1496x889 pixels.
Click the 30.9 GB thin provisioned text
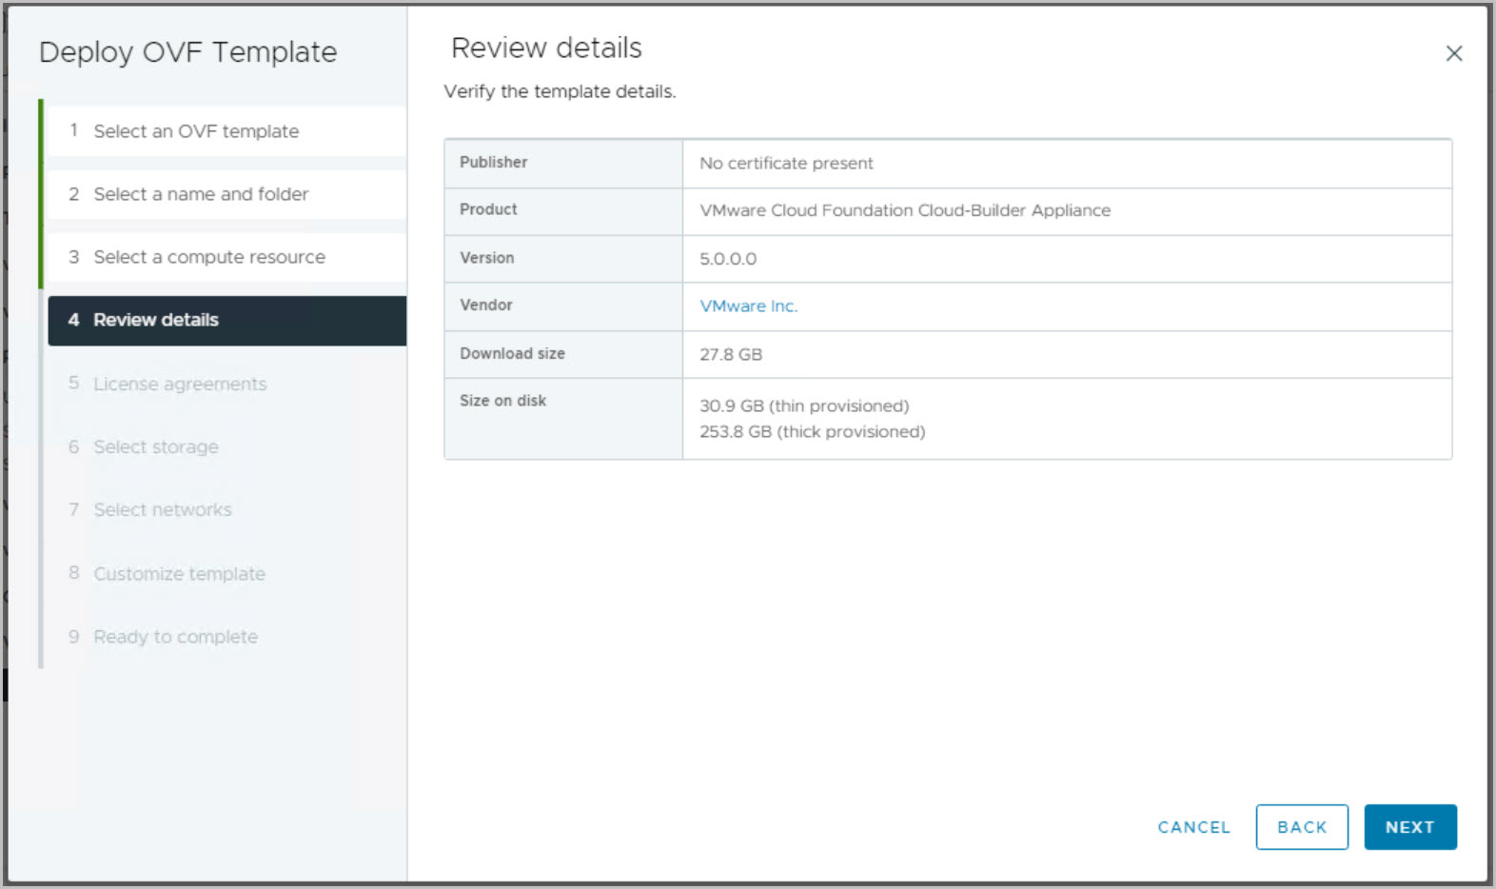[804, 406]
